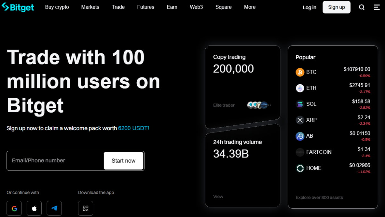
Task: Click the ETH price $2745.91
Action: point(360,85)
